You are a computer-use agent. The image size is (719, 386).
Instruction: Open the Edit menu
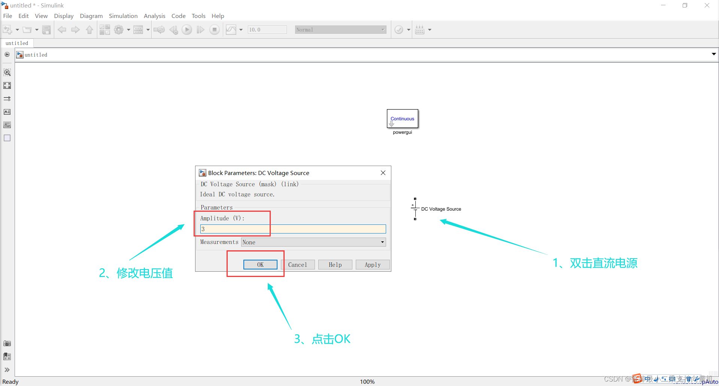pos(24,16)
